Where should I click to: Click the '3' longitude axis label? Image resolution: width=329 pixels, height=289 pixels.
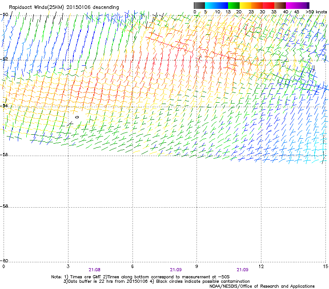click(x=68, y=266)
